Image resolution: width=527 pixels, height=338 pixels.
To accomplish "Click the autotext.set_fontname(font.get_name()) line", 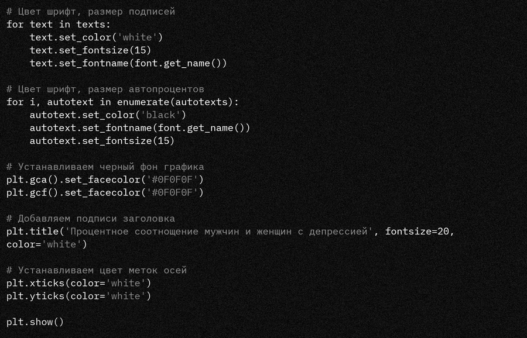I will [x=139, y=127].
